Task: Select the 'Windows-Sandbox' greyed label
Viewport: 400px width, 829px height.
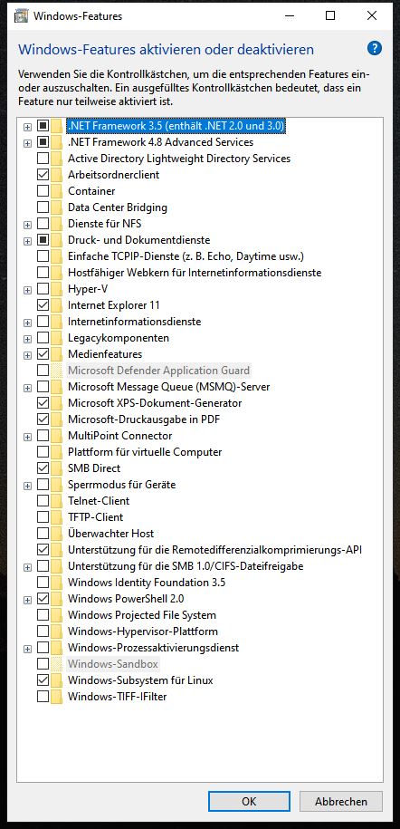Action: pos(113,664)
